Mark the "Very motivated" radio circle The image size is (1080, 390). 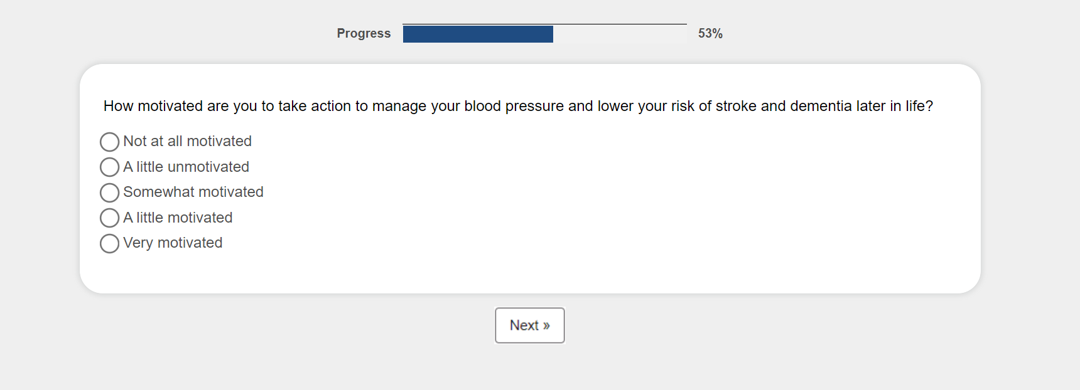click(109, 243)
